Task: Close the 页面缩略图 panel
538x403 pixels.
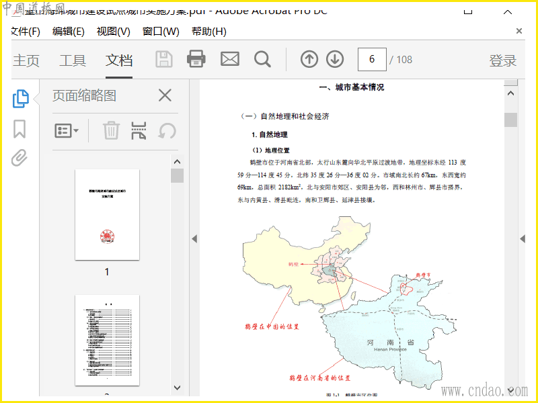Action: click(x=165, y=95)
